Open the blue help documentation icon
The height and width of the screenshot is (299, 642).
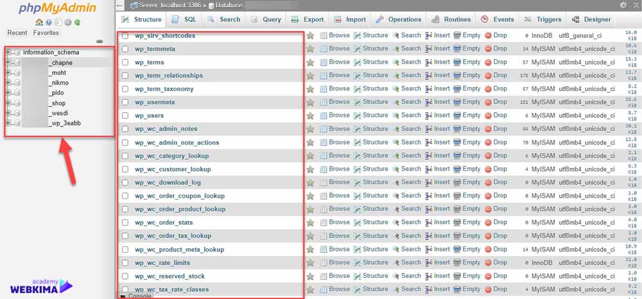point(49,22)
